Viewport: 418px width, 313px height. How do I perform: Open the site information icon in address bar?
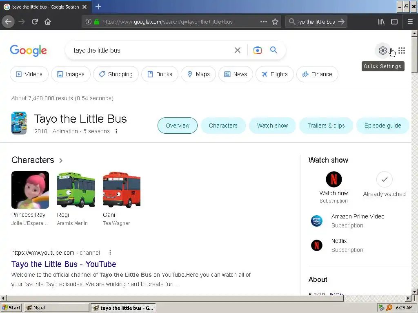click(89, 22)
